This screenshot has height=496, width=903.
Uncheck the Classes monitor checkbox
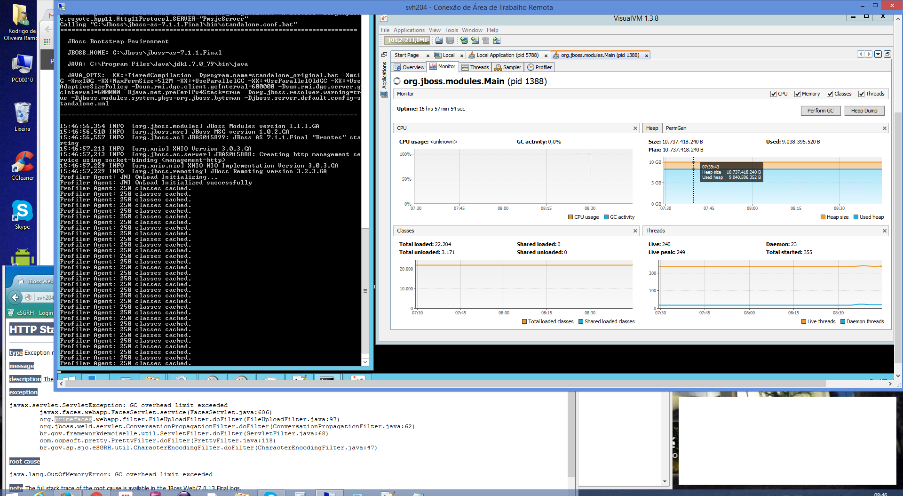[830, 94]
